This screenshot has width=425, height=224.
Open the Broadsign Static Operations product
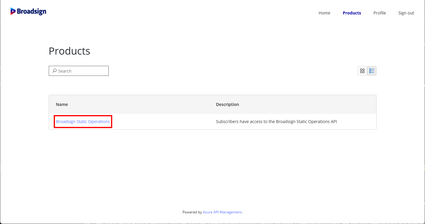point(83,122)
